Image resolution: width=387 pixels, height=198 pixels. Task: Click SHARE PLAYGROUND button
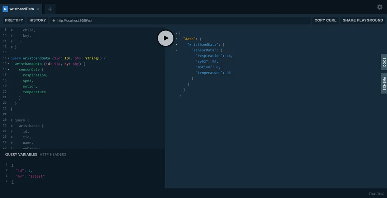[363, 20]
